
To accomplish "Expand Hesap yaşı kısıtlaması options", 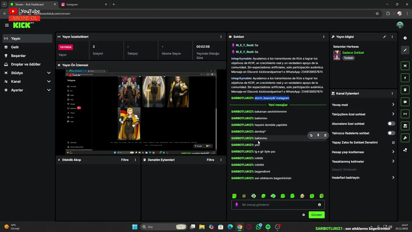I will tap(363, 152).
